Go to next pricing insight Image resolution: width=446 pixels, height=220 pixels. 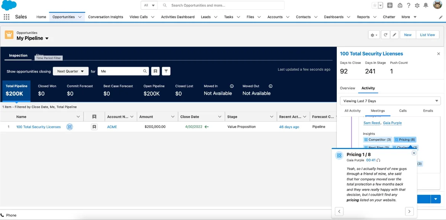pos(409,211)
